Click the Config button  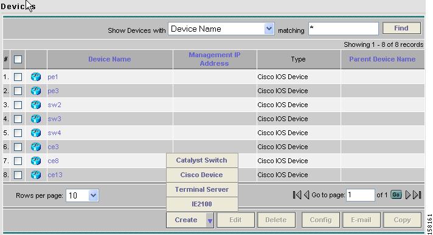pos(320,220)
